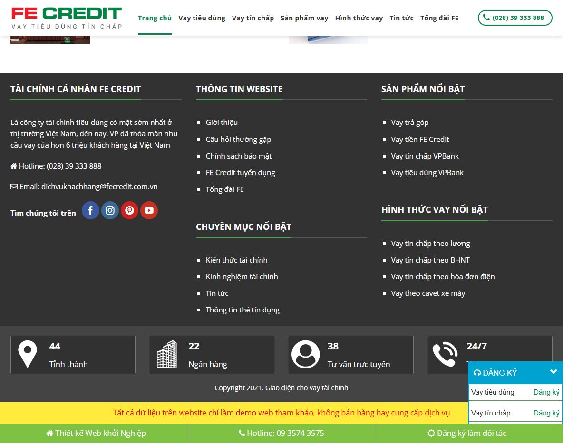The width and height of the screenshot is (563, 443).
Task: Open the Tin tức menu
Action: point(401,18)
